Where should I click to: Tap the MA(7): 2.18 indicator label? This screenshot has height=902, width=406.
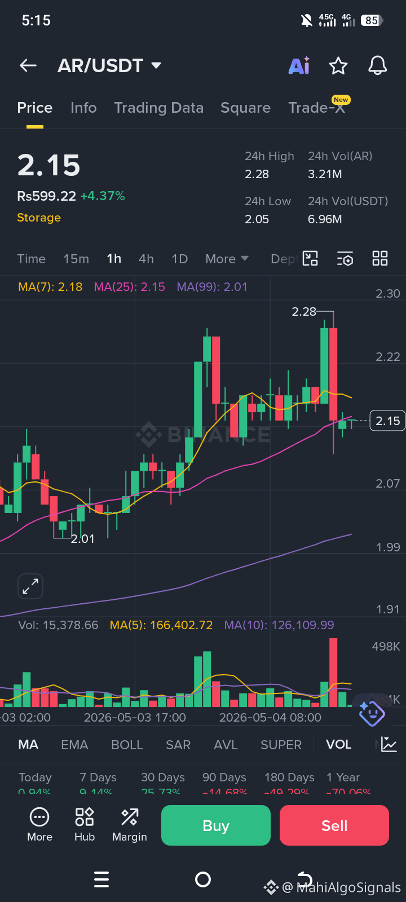pos(50,287)
